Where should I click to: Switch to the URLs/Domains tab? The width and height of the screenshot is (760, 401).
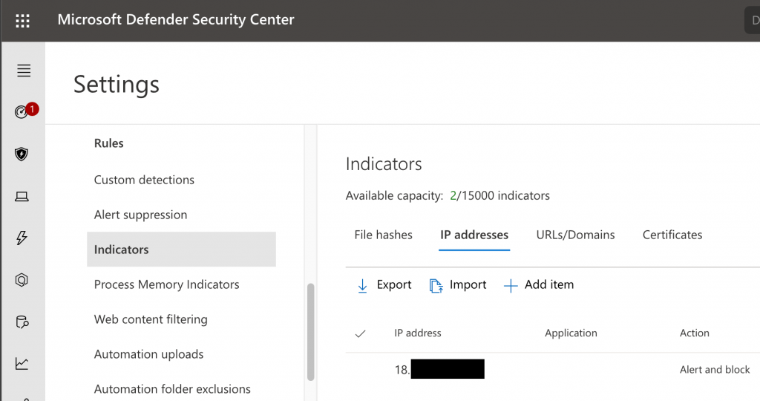coord(575,235)
